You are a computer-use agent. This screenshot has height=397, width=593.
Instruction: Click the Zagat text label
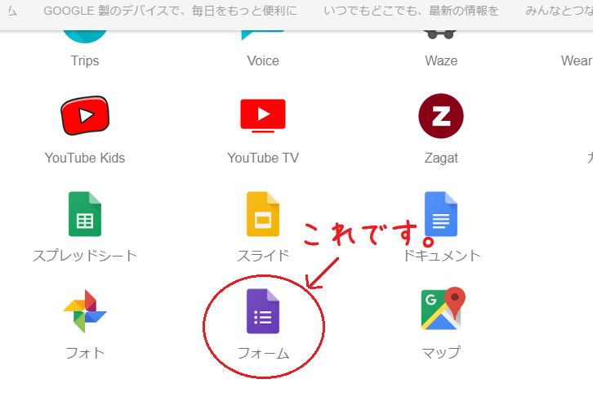441,158
